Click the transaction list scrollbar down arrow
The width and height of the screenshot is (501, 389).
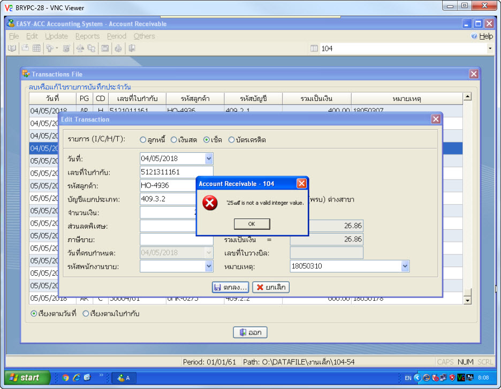pos(467,301)
